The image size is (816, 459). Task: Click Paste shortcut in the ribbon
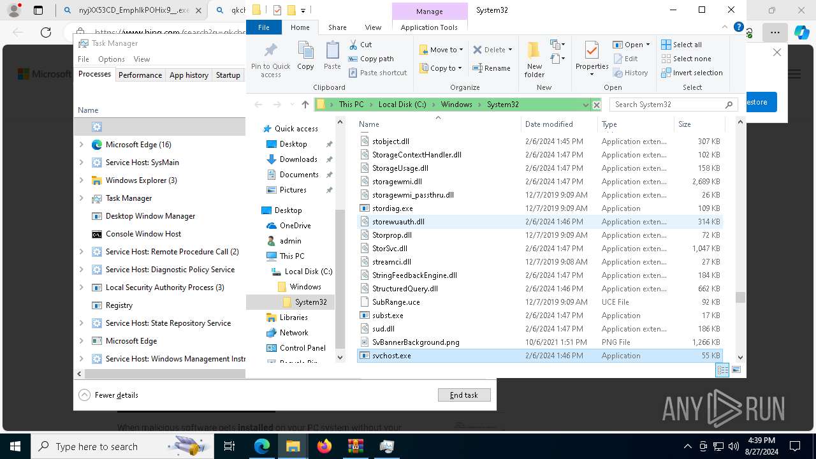377,73
